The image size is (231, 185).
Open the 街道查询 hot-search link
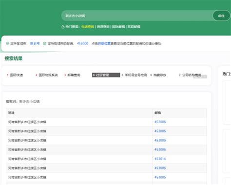click(103, 27)
